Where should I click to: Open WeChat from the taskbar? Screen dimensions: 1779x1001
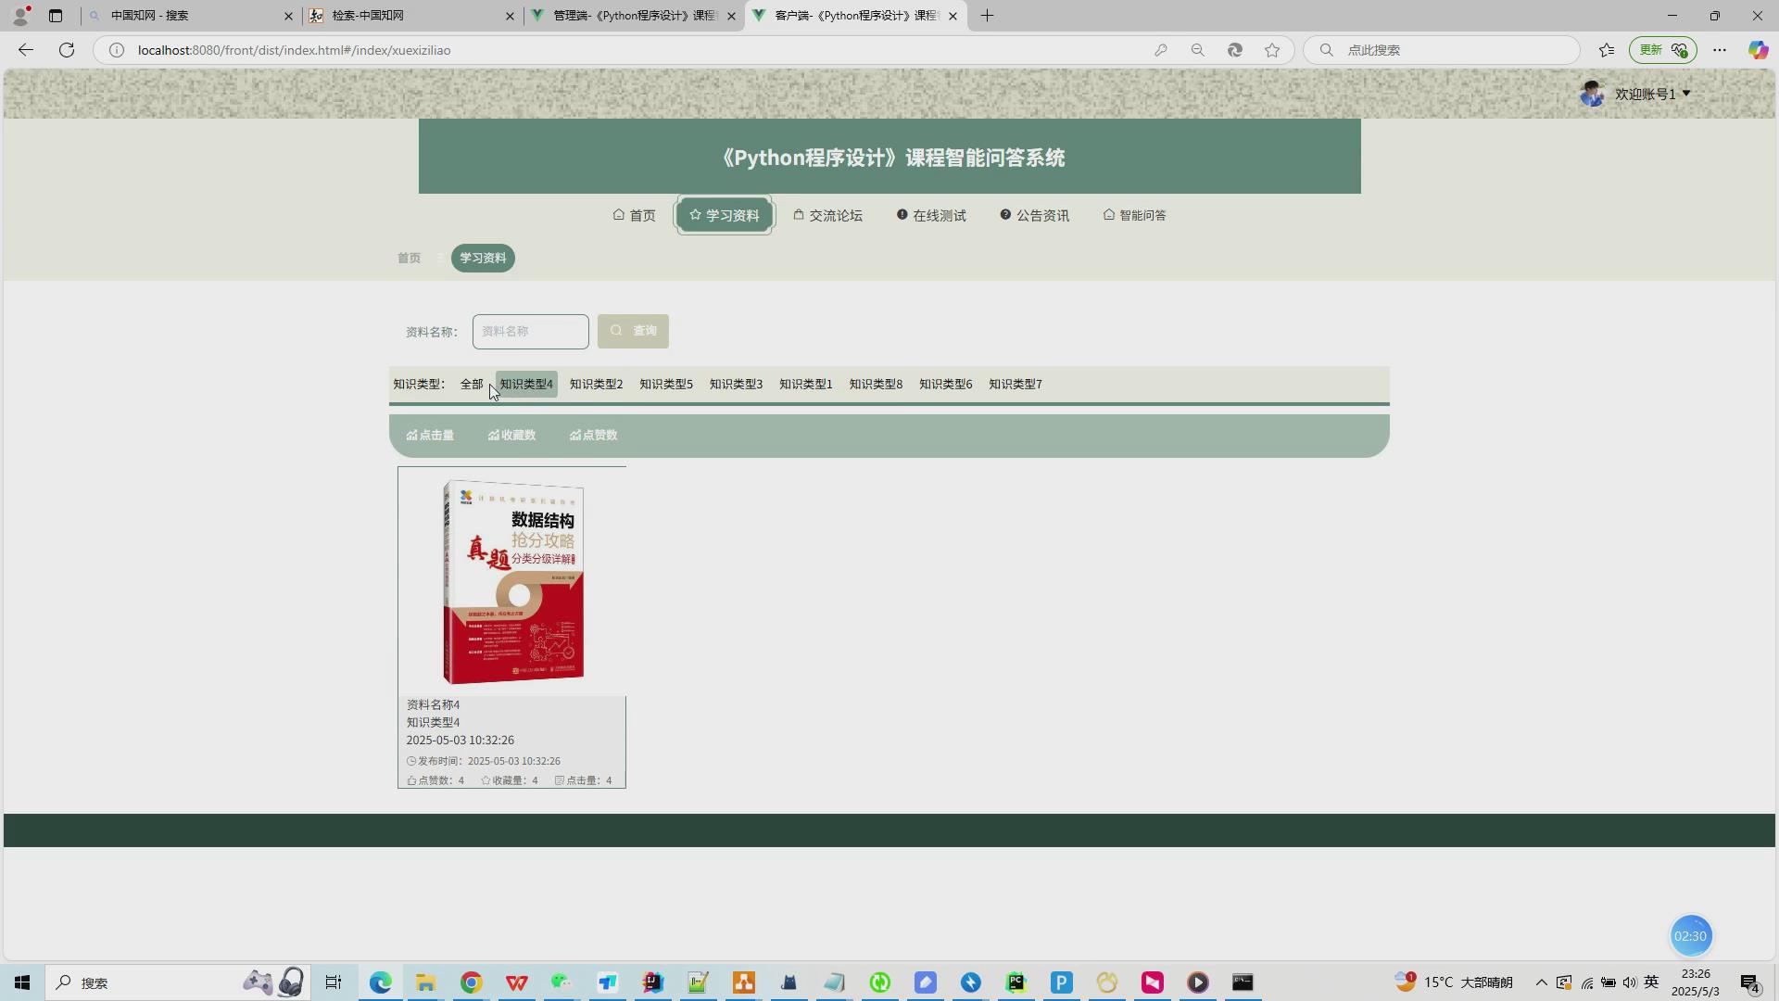561,982
